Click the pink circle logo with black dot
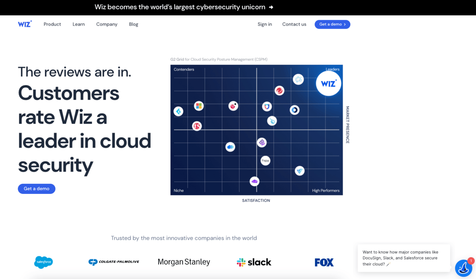Viewport: 476px width, 279px height. pyautogui.click(x=233, y=106)
